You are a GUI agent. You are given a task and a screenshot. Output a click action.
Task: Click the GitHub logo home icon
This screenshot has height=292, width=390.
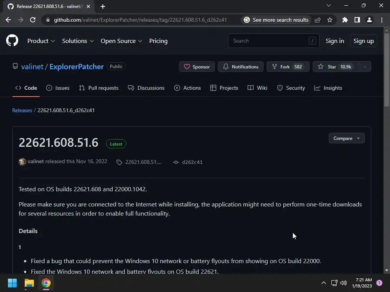point(12,40)
